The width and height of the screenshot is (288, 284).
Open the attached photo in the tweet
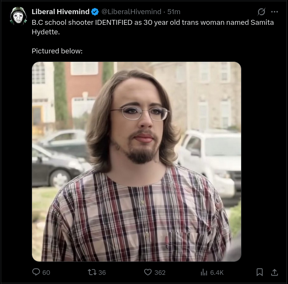137,161
